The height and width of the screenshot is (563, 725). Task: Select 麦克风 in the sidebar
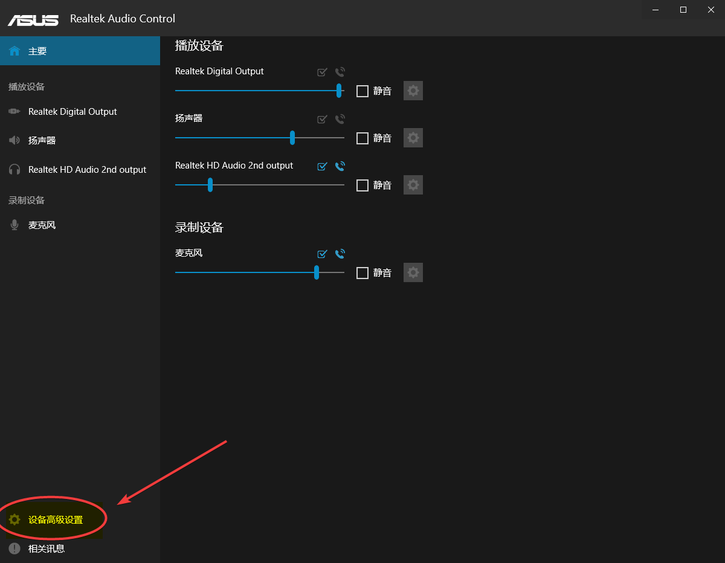click(42, 225)
